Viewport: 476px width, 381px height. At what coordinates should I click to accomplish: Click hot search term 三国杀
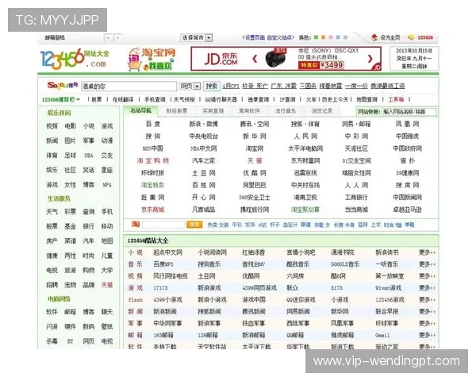tap(308, 86)
